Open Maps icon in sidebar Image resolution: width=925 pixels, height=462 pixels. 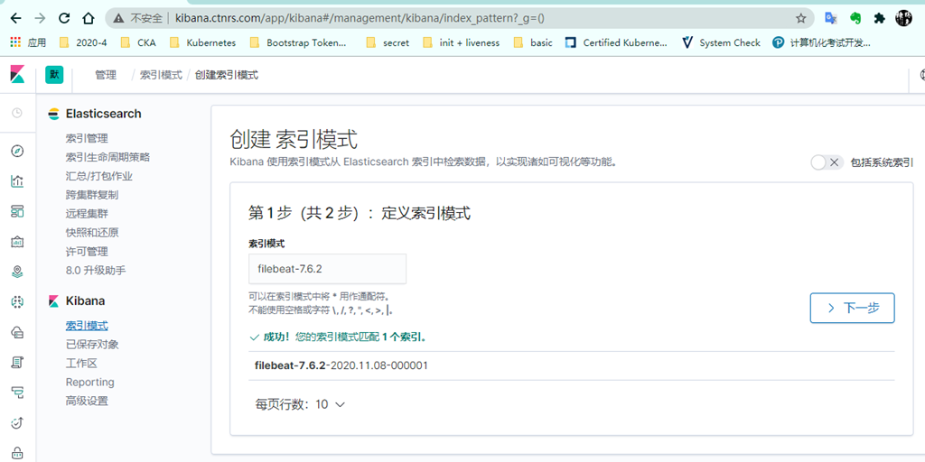[x=18, y=271]
